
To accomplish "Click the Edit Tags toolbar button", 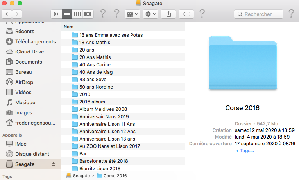I will [186, 14].
